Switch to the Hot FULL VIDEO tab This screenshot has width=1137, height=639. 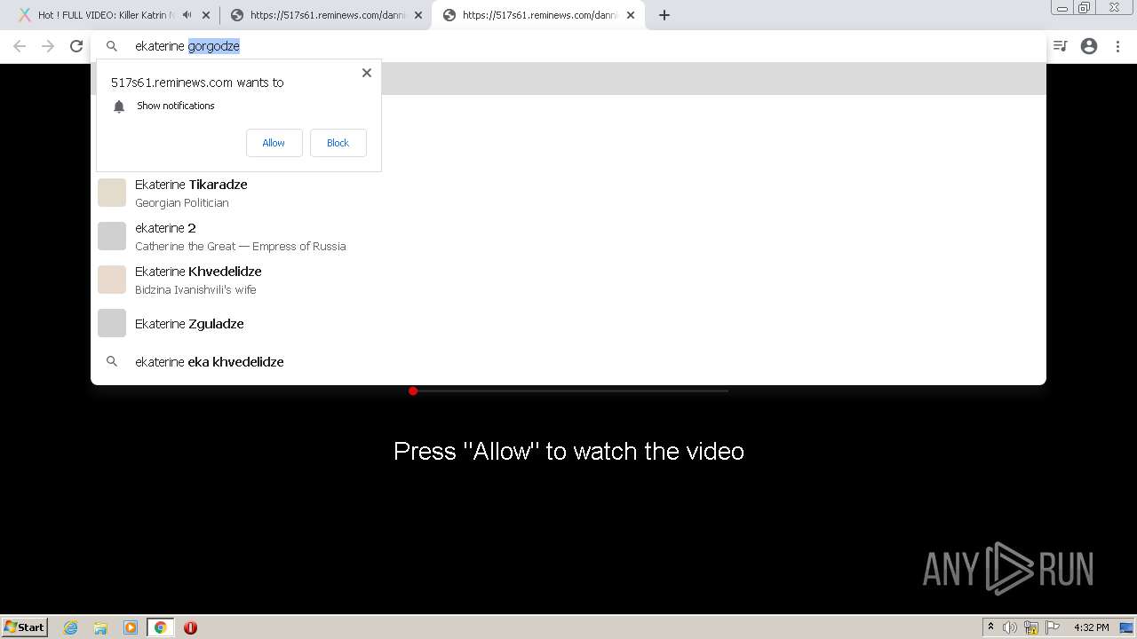107,15
